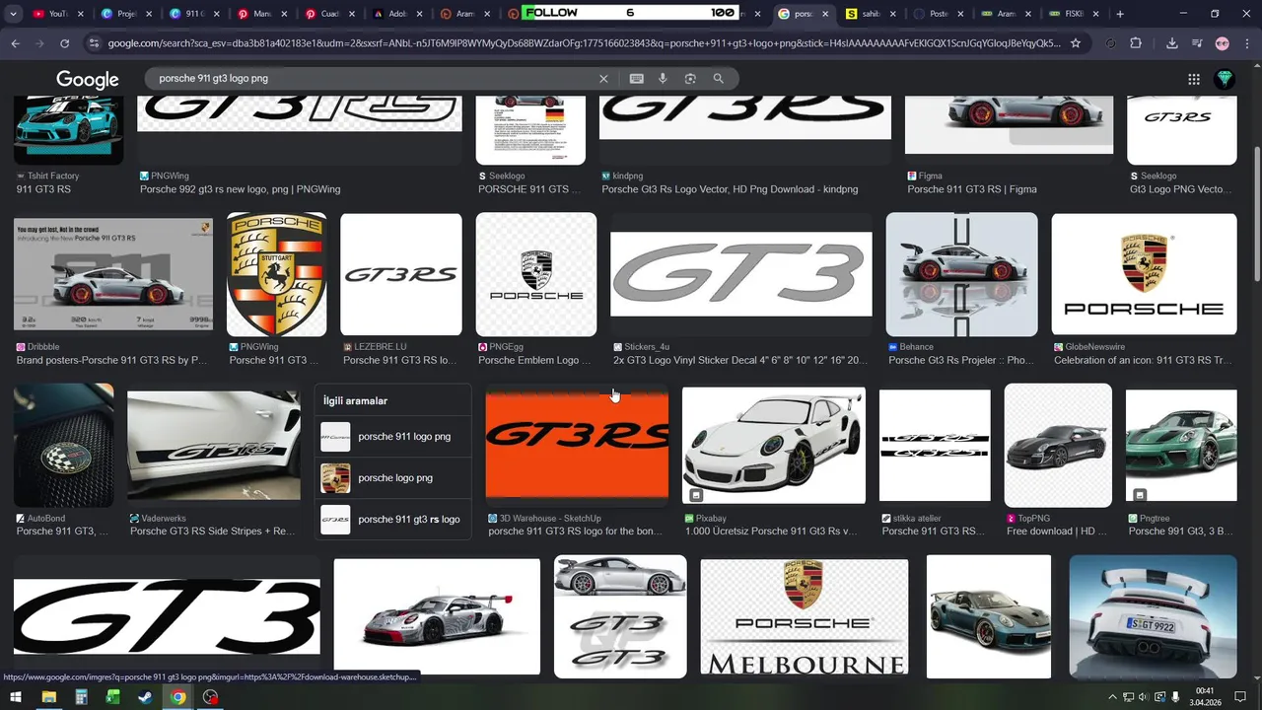The image size is (1262, 710).
Task: Open the TopPNG black Porsche thumbnail
Action: [1058, 445]
